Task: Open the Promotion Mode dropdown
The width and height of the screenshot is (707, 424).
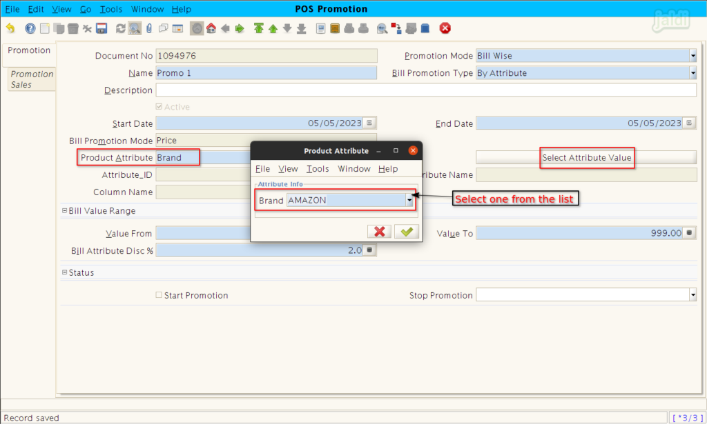Action: coord(693,56)
